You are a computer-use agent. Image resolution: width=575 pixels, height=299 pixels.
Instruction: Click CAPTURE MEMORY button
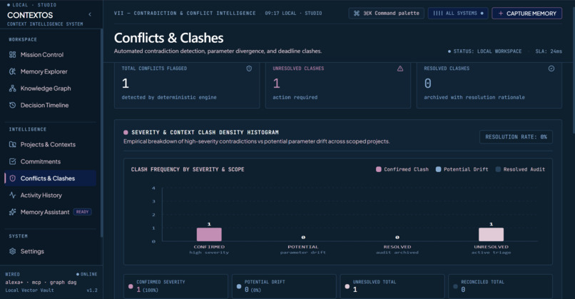(527, 14)
